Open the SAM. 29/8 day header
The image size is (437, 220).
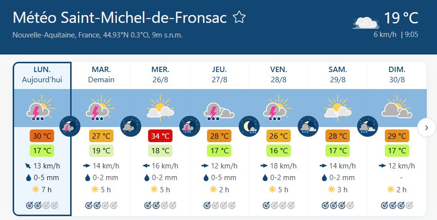(x=338, y=74)
